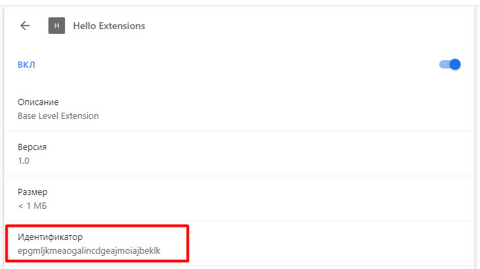Click the Размер section heading
The image size is (480, 269).
click(x=33, y=192)
